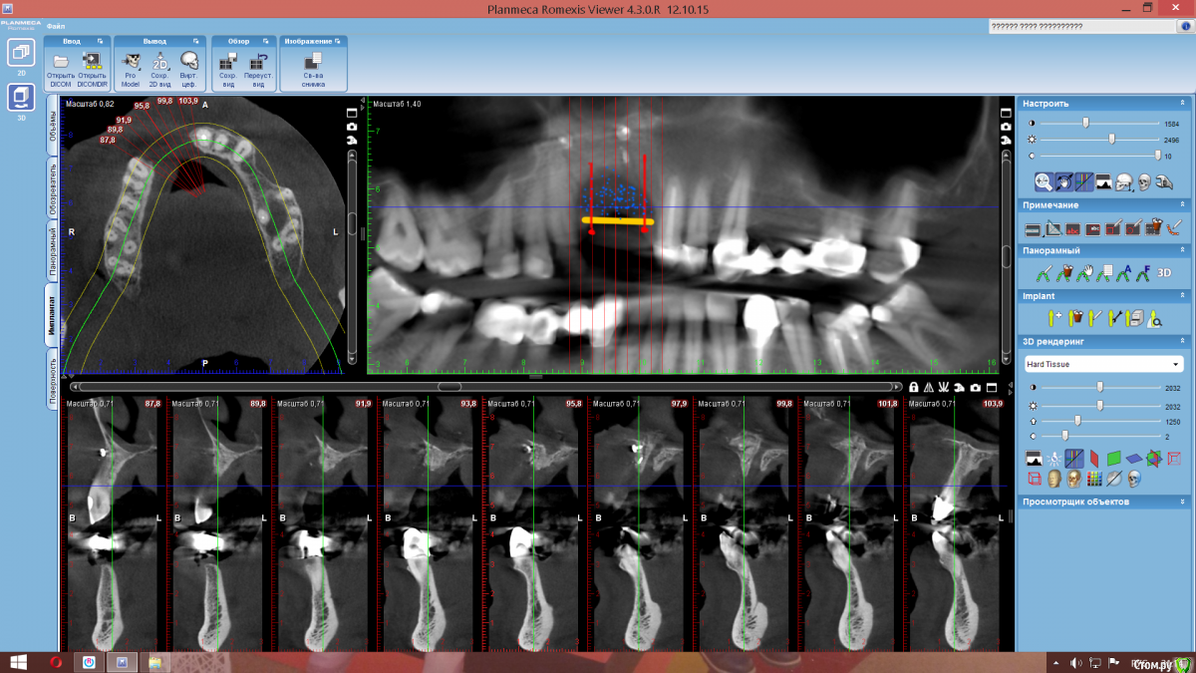Open DICOM file via Открыть DICOM
Image resolution: width=1196 pixels, height=673 pixels.
pos(61,67)
